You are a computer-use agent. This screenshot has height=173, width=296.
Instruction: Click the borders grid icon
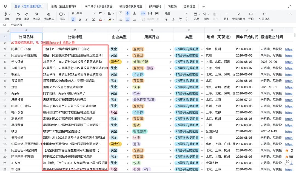(110, 13)
